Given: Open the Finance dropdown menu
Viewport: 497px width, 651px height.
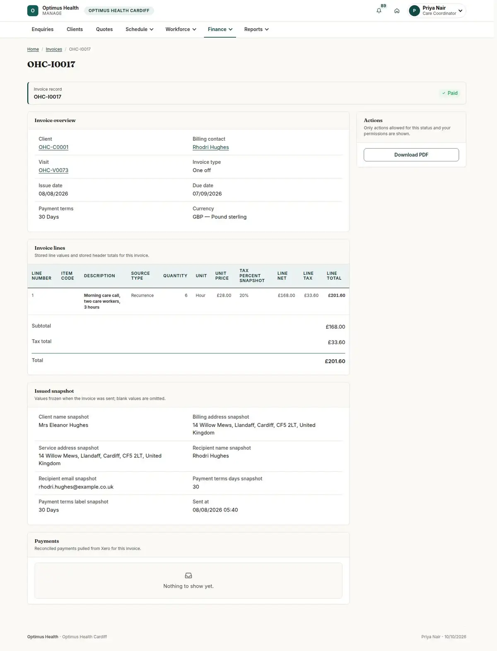Looking at the screenshot, I should [220, 29].
